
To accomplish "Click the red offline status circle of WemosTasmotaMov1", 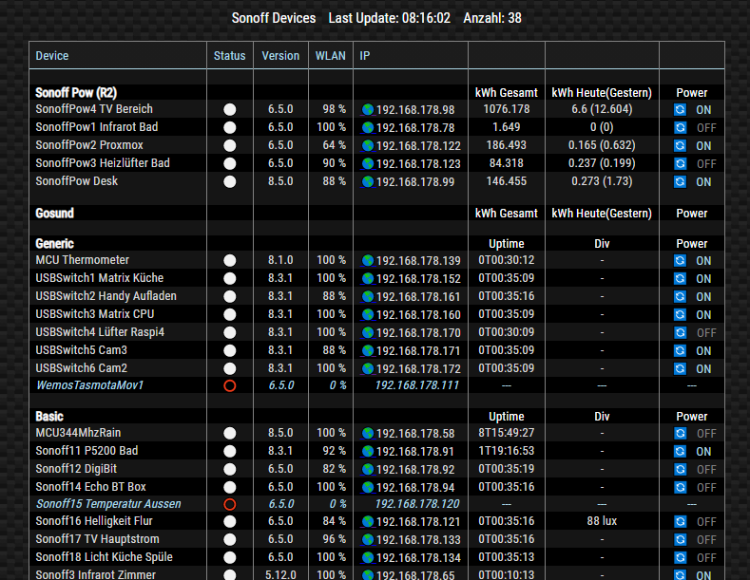I will (230, 385).
